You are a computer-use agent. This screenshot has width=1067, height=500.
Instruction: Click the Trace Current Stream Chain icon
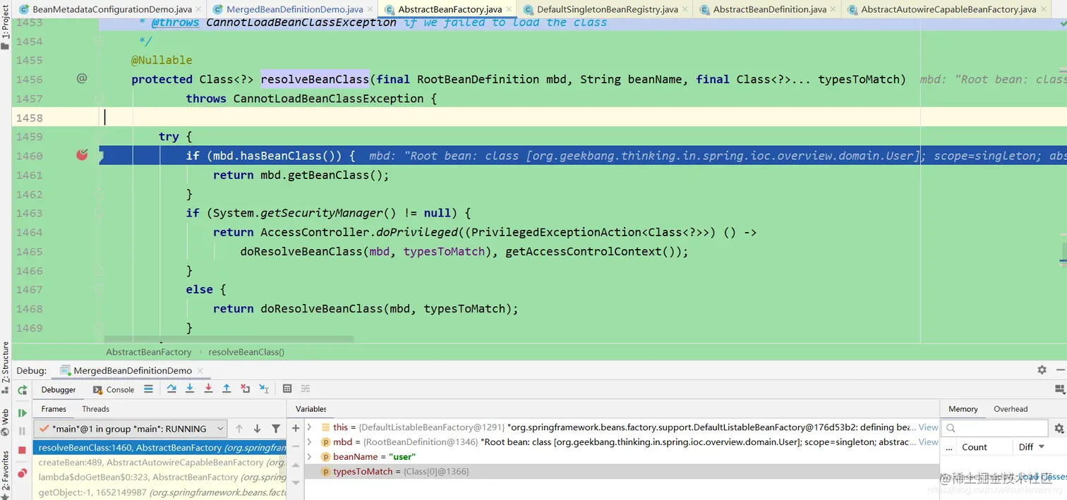(306, 389)
